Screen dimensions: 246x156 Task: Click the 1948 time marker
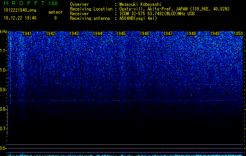coord(191,33)
